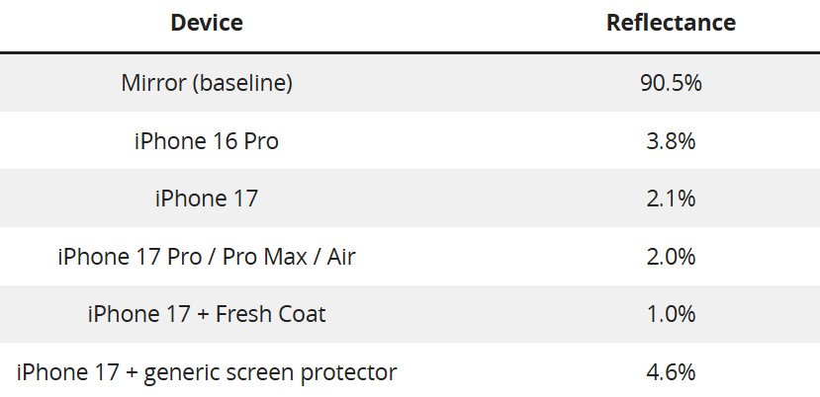Viewport: 820px width, 397px height.
Task: Select the iPhone 17 + Fresh Coat cell
Action: click(x=207, y=315)
